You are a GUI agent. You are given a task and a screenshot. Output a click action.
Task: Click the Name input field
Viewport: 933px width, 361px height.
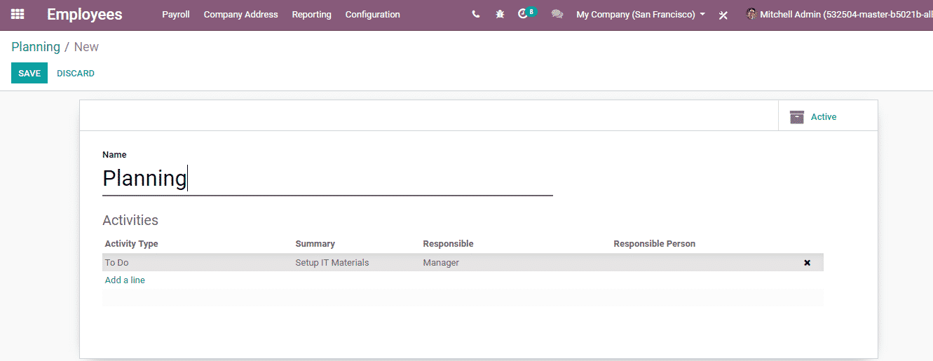click(x=327, y=179)
